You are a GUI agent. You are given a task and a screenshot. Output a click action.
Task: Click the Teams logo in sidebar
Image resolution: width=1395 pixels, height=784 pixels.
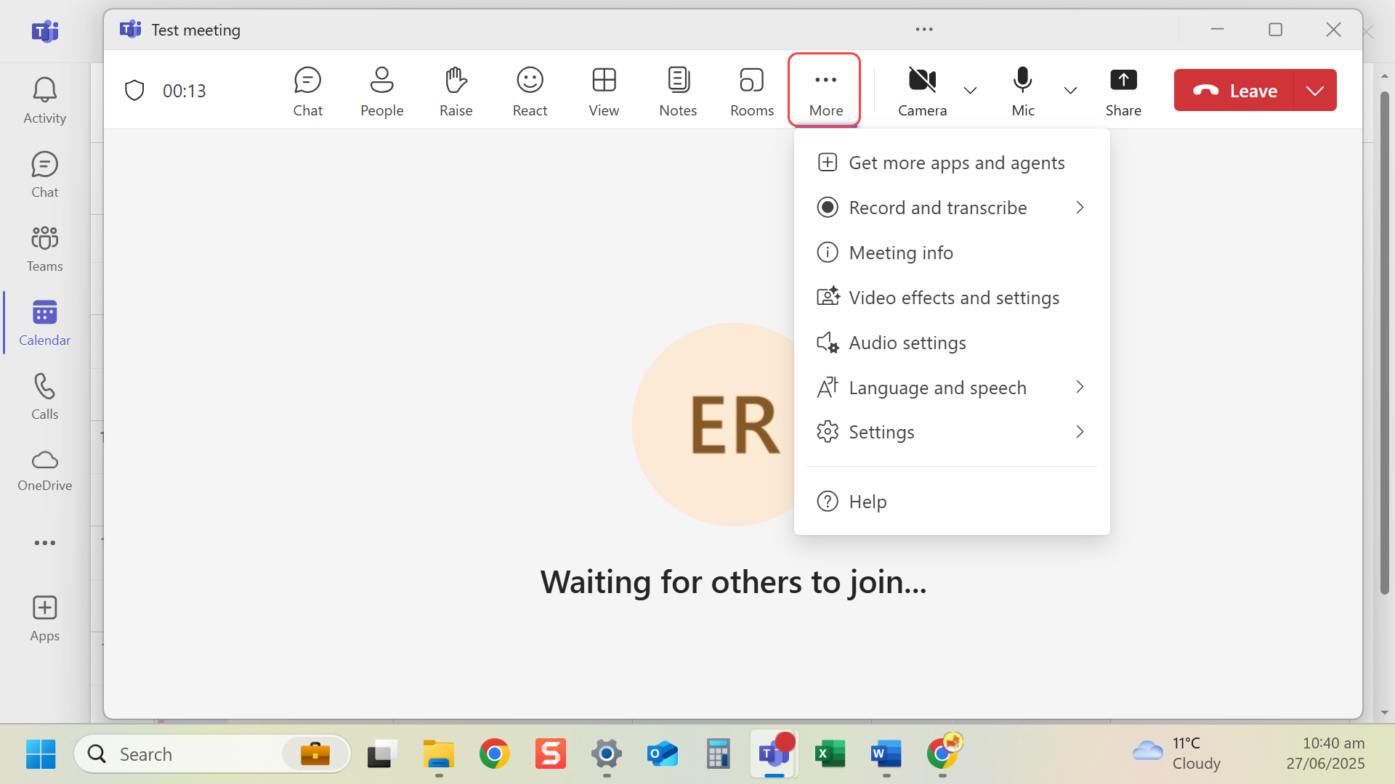click(45, 31)
